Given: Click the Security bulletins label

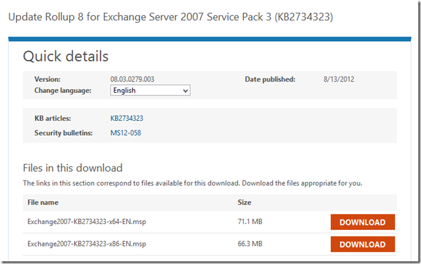Looking at the screenshot, I should pyautogui.click(x=63, y=133).
